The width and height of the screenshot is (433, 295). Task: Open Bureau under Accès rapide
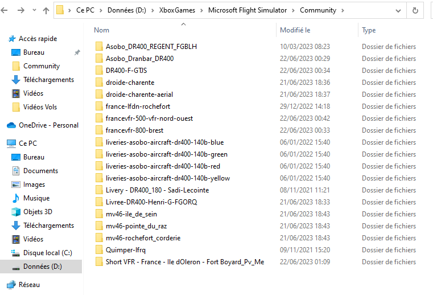34,52
